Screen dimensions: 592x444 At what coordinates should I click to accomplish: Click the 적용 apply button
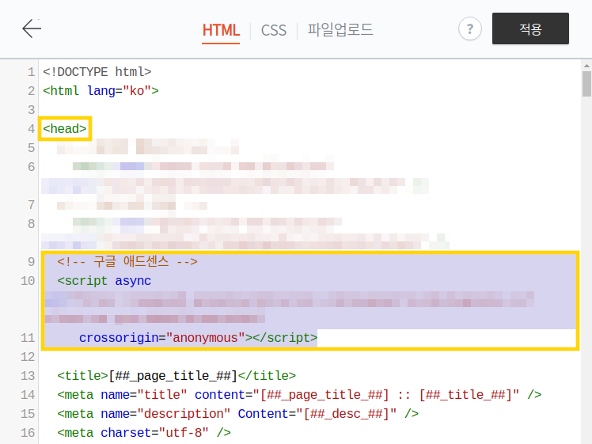pos(530,28)
